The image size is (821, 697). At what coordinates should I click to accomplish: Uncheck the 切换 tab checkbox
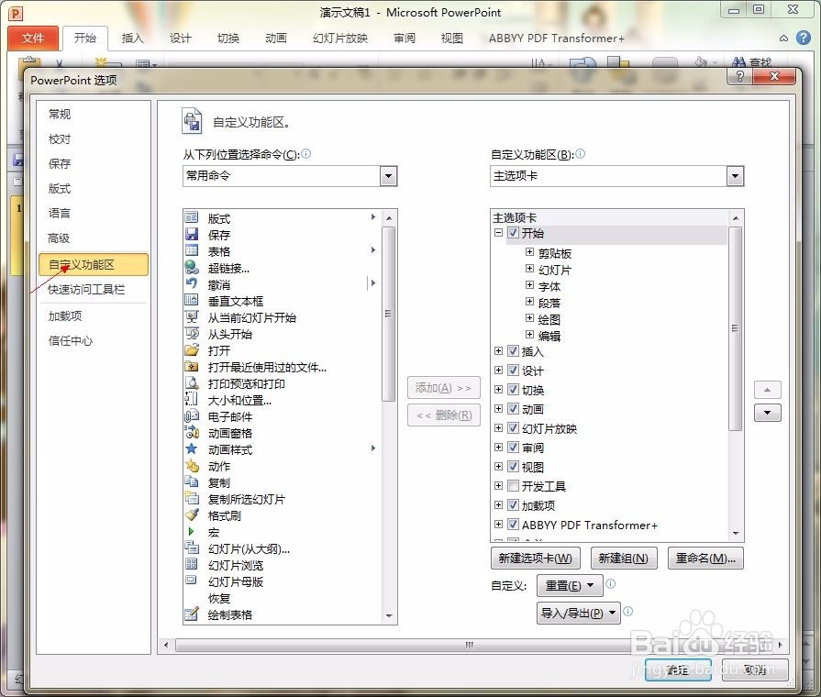[x=513, y=390]
